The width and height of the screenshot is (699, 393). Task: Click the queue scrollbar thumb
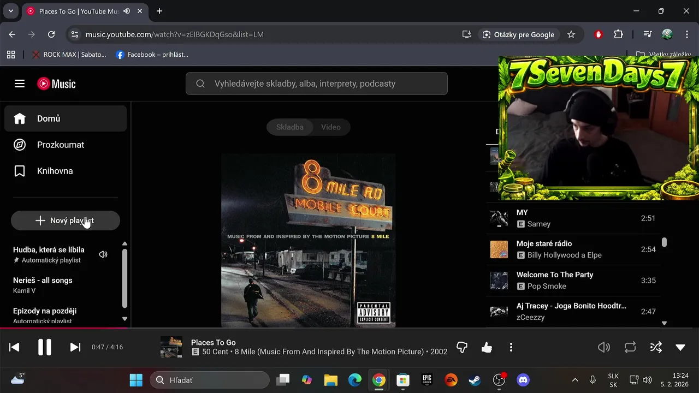click(664, 242)
